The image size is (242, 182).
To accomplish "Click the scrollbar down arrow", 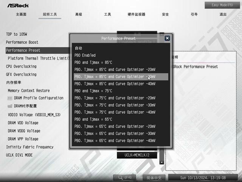I will pos(161,162).
